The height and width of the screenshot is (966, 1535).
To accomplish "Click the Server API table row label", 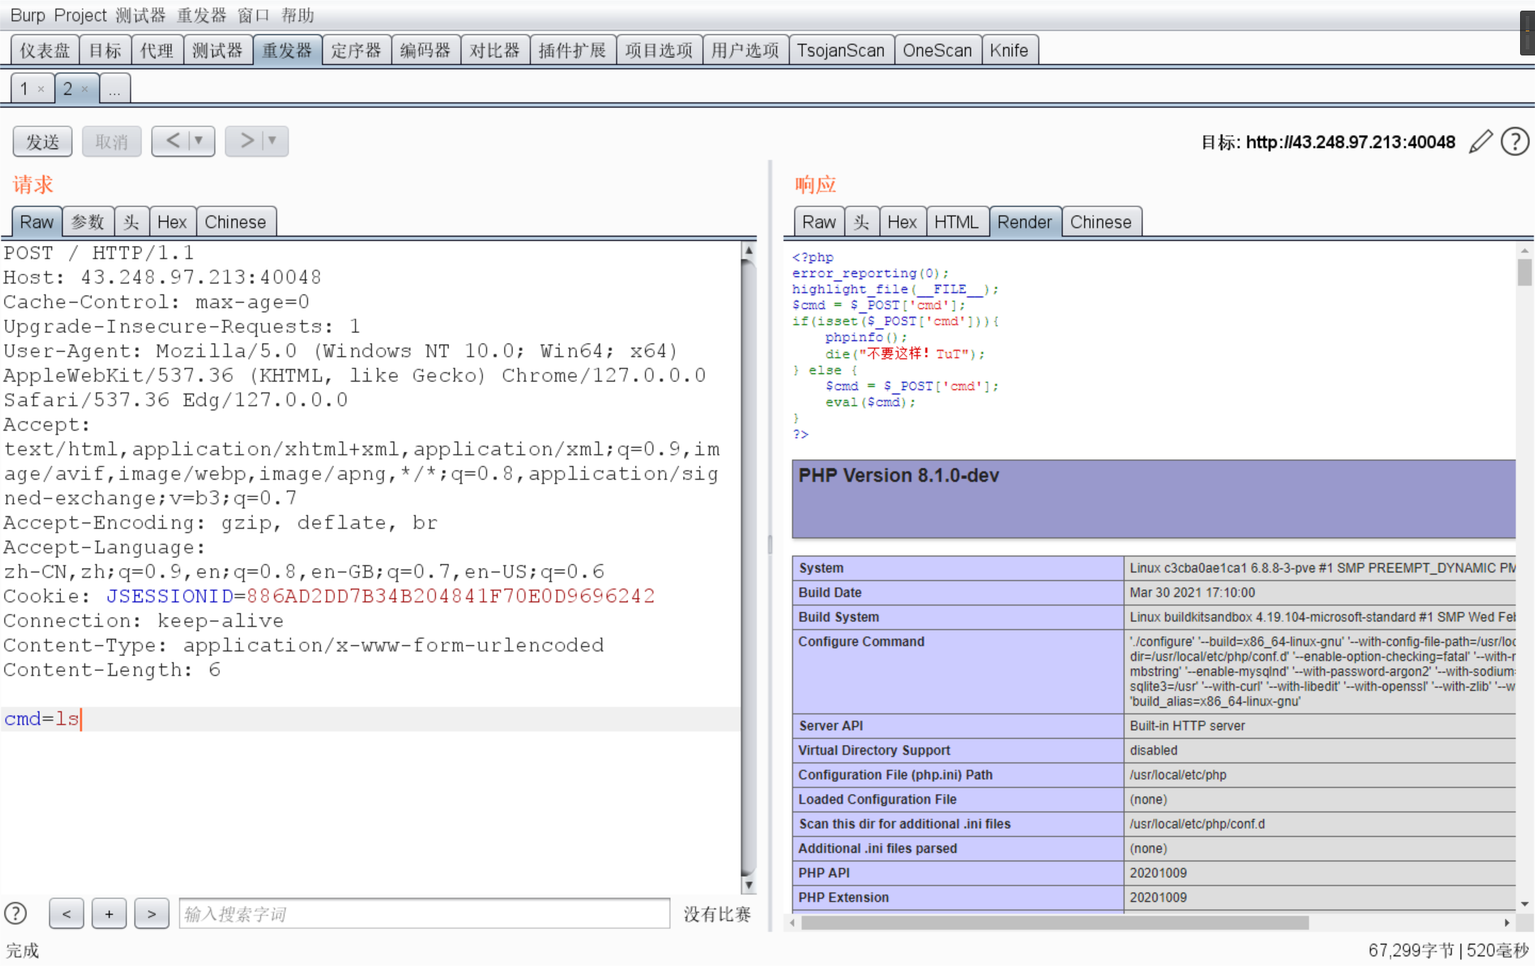I will pyautogui.click(x=831, y=726).
